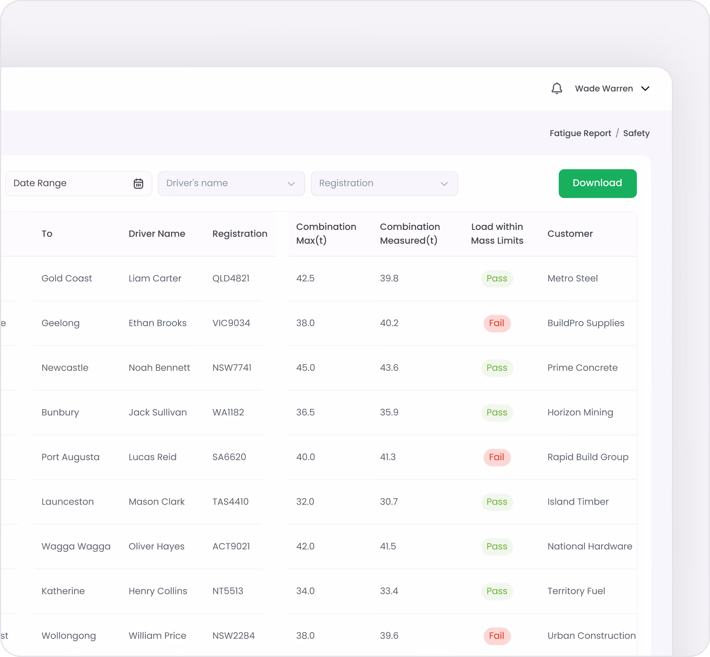
Task: Click the Pass badge for Island Timber
Action: (x=497, y=502)
